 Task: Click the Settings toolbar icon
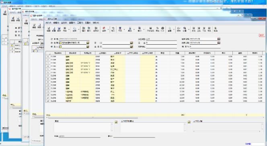click(185, 29)
